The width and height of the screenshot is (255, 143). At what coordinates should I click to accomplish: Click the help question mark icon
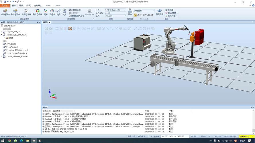253,5
